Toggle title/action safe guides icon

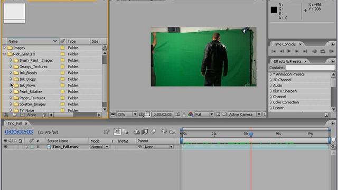(141, 115)
